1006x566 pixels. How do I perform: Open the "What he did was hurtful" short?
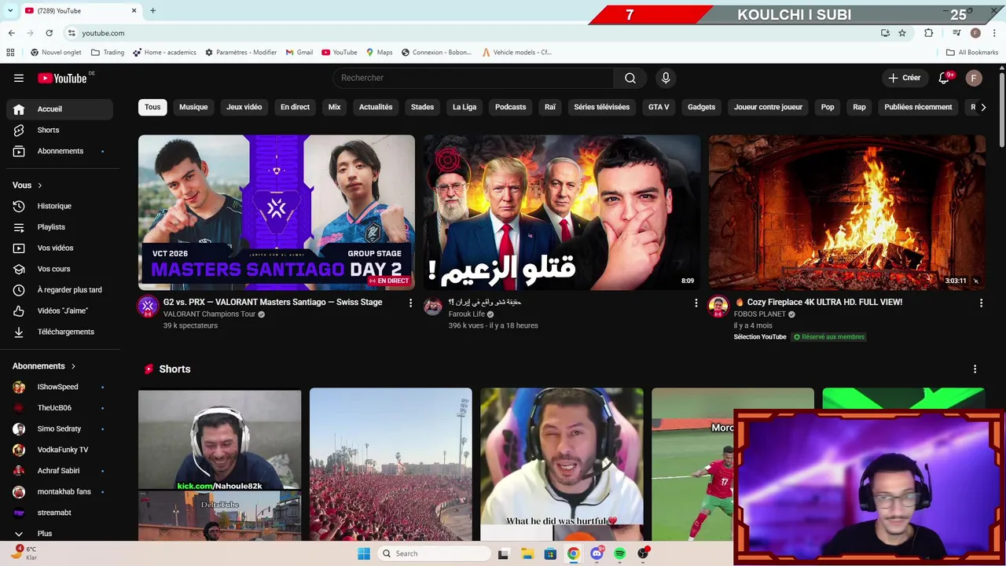(x=562, y=464)
